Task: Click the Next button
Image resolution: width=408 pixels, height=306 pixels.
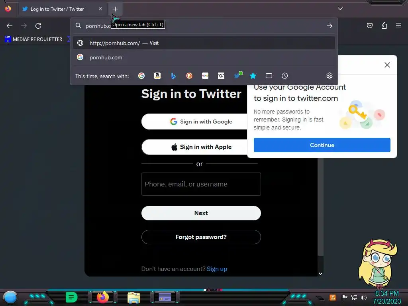Action: (201, 213)
